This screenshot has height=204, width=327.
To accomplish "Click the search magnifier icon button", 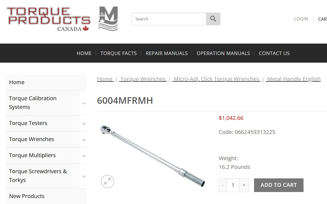I will coord(213,19).
